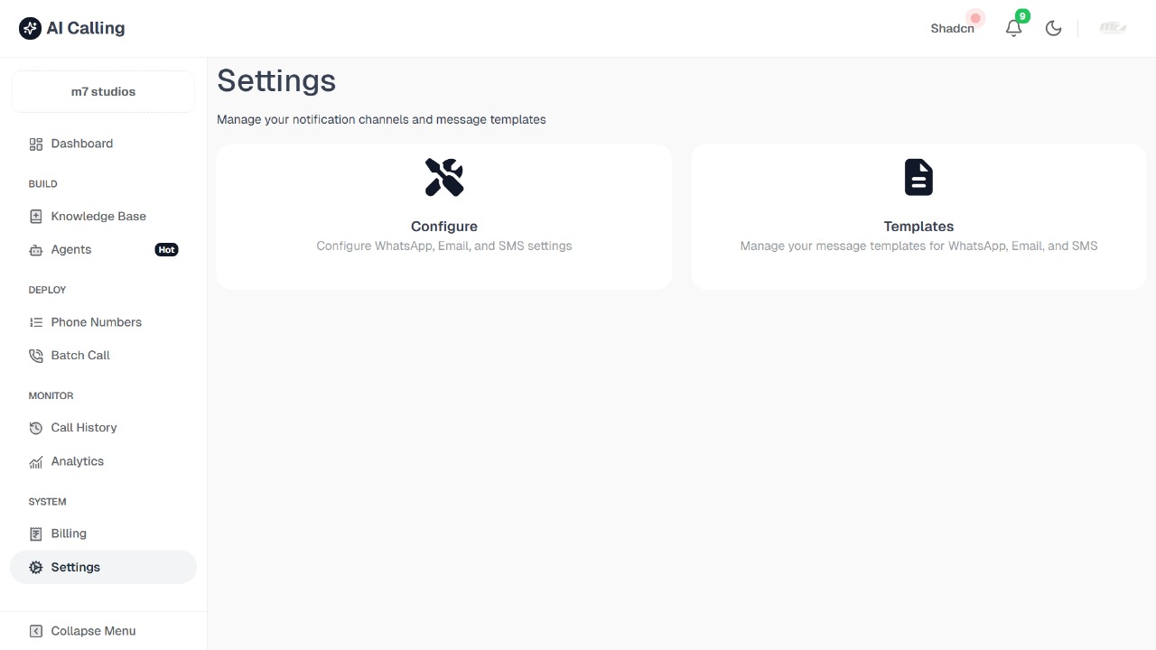Open the m7 studios workspace selector

[103, 91]
